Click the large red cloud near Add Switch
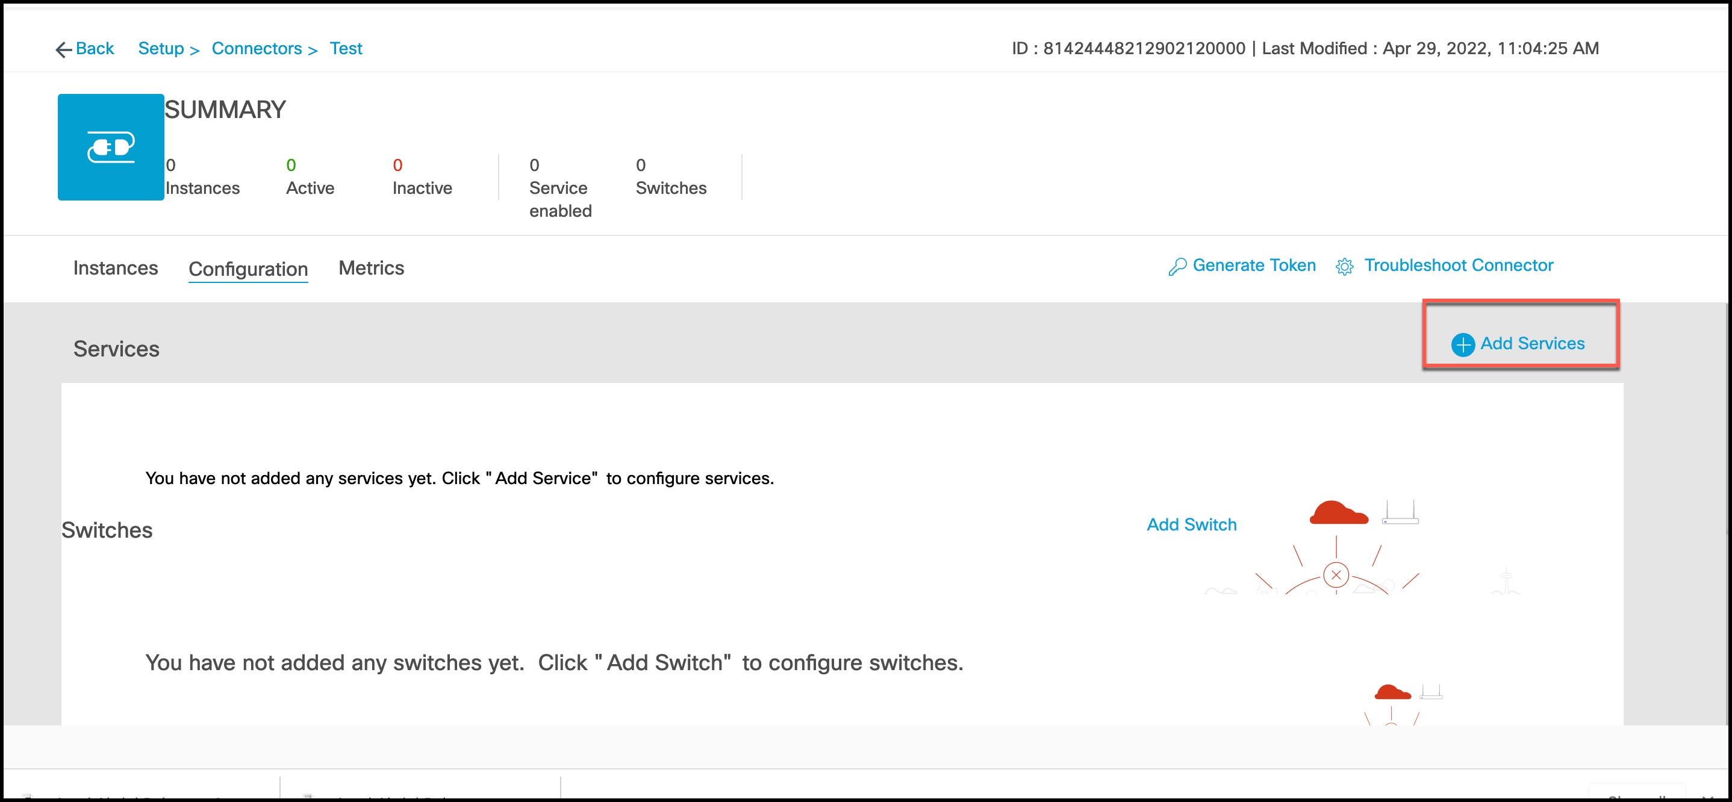Image resolution: width=1732 pixels, height=802 pixels. (x=1338, y=513)
